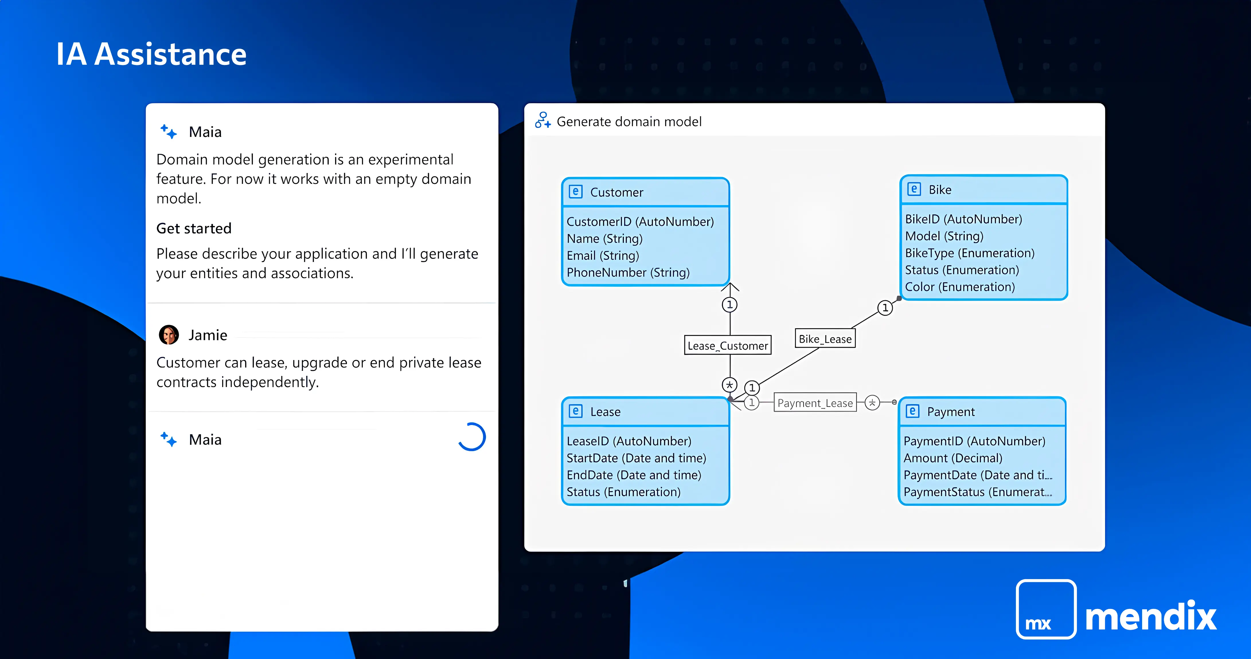Image resolution: width=1251 pixels, height=659 pixels.
Task: Select Status (Enumeration) attribute in Bike
Action: point(962,270)
